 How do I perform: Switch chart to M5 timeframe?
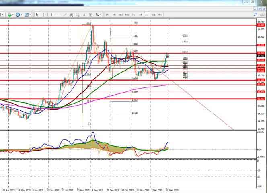114,15
